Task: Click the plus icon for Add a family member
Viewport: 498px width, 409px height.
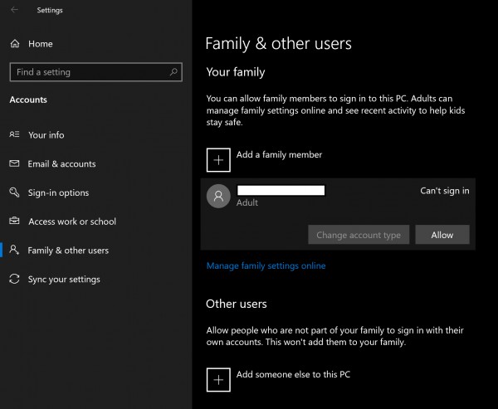Action: (x=218, y=160)
